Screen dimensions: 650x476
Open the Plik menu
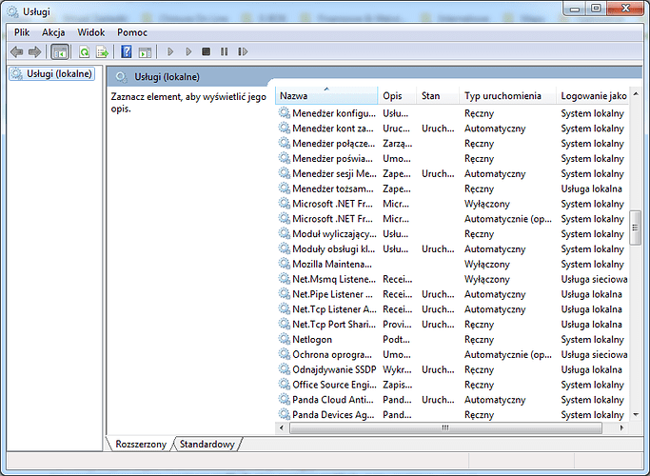tap(22, 32)
